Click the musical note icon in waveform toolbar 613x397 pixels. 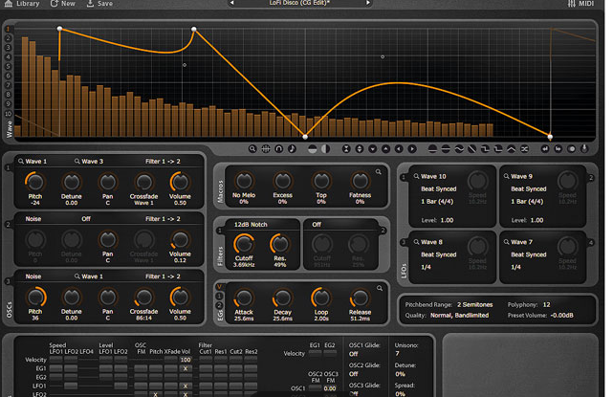[292, 148]
